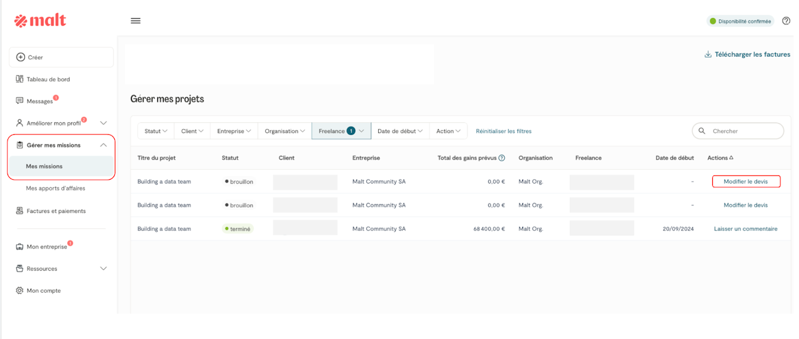
Task: Click the Tableau de bord icon
Action: pos(19,79)
